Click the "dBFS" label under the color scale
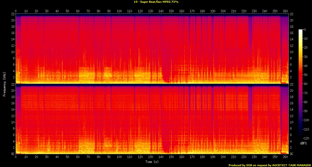Screen dimensions: 312x167 [303, 143]
